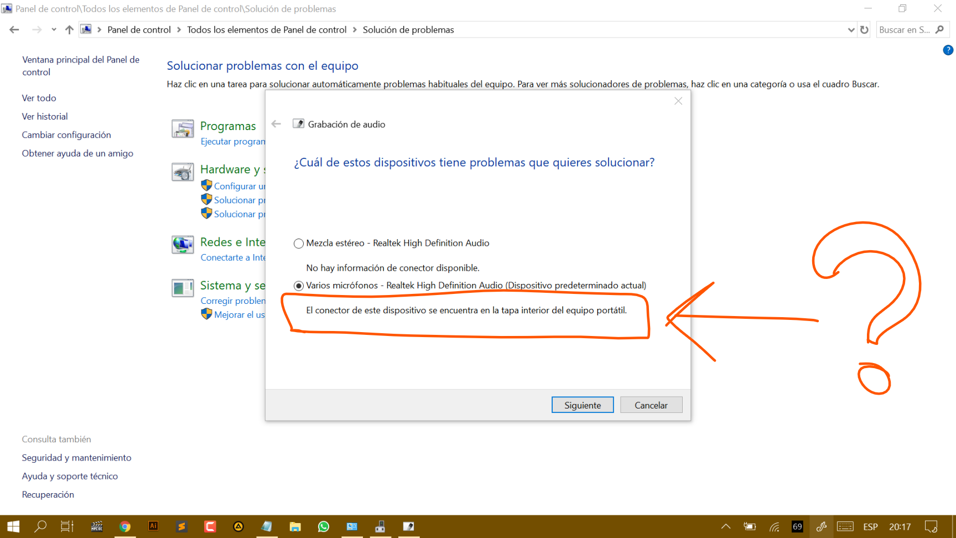Click the Sistema y seguridad category icon
The width and height of the screenshot is (956, 538).
[x=183, y=288]
